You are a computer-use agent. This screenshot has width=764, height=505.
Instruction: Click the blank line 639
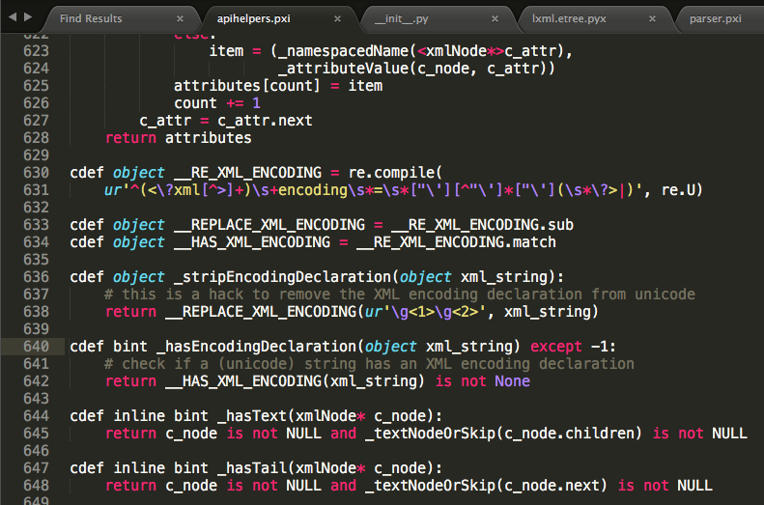414,329
